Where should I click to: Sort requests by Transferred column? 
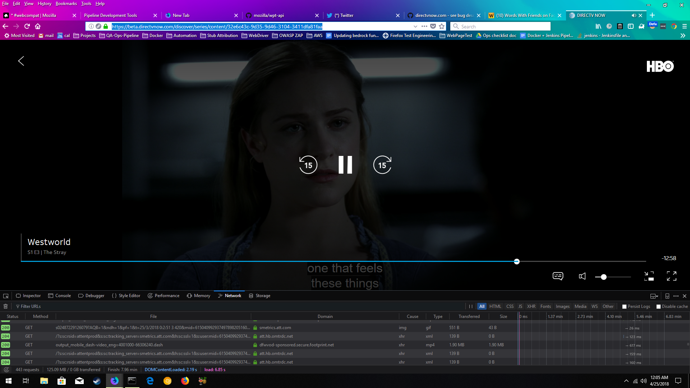coord(469,317)
